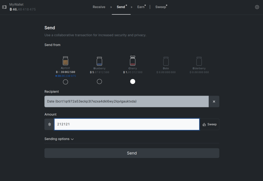Go to the Sweep tab

pyautogui.click(x=161, y=7)
